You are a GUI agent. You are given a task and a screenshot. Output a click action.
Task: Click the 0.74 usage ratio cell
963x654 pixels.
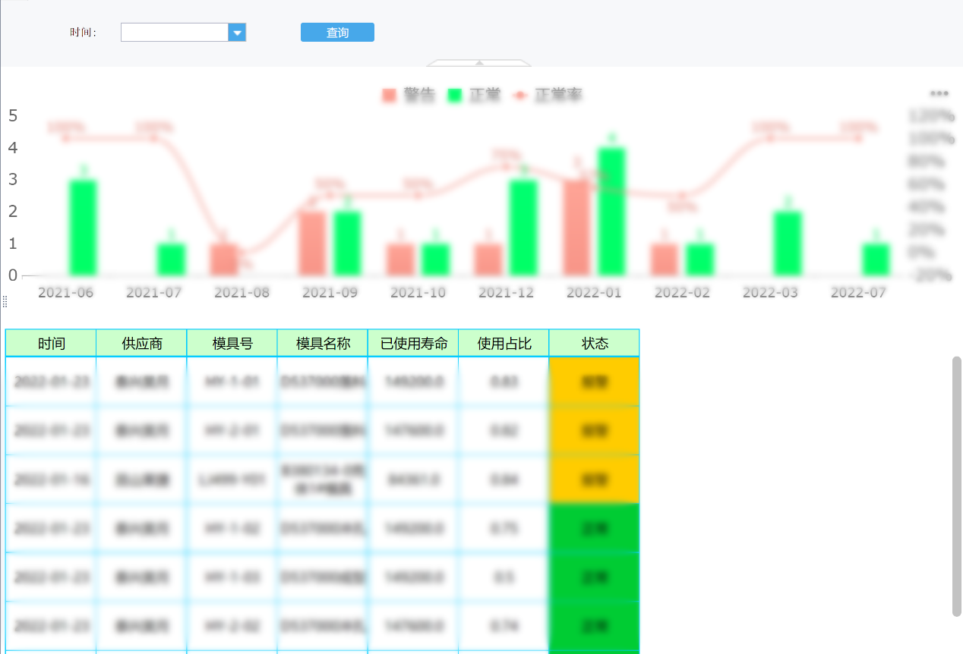pos(504,627)
